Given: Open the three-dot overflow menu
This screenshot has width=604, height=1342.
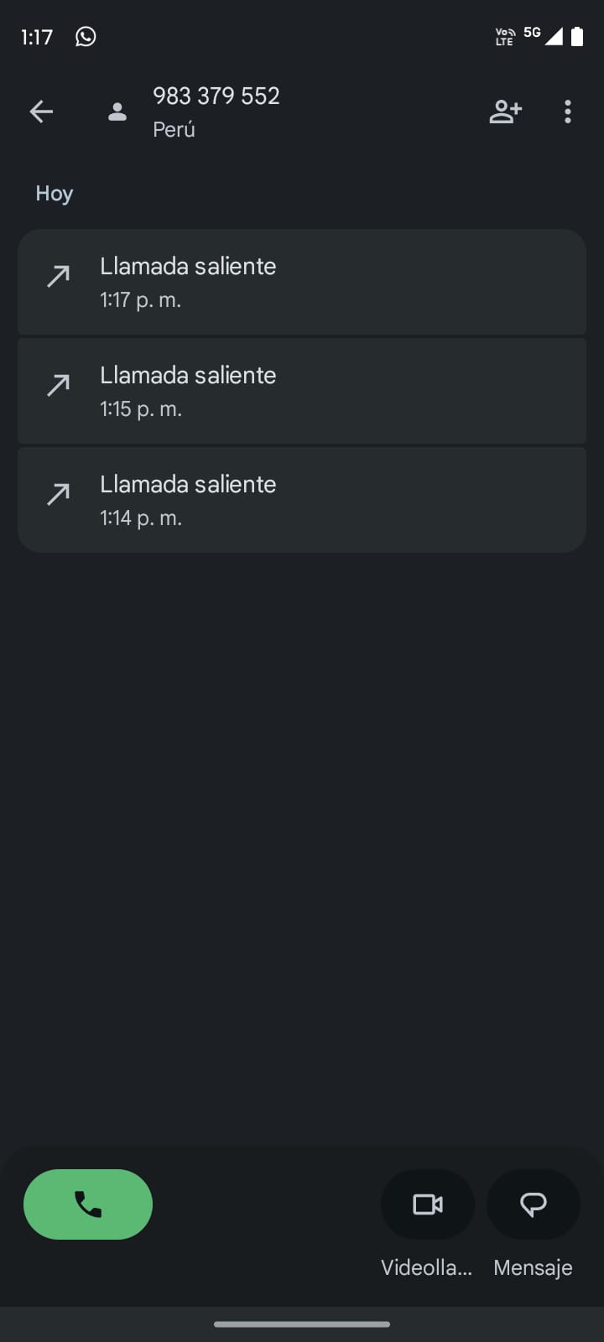Looking at the screenshot, I should [x=568, y=112].
